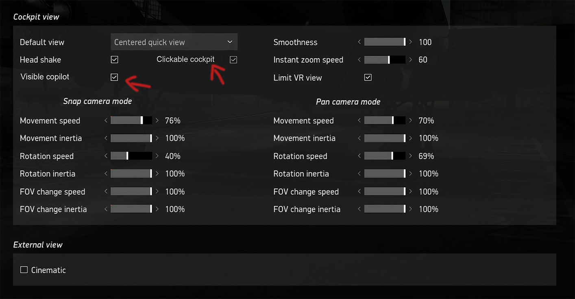The image size is (575, 299).
Task: Toggle the Limit VR view checkbox
Action: click(x=368, y=77)
